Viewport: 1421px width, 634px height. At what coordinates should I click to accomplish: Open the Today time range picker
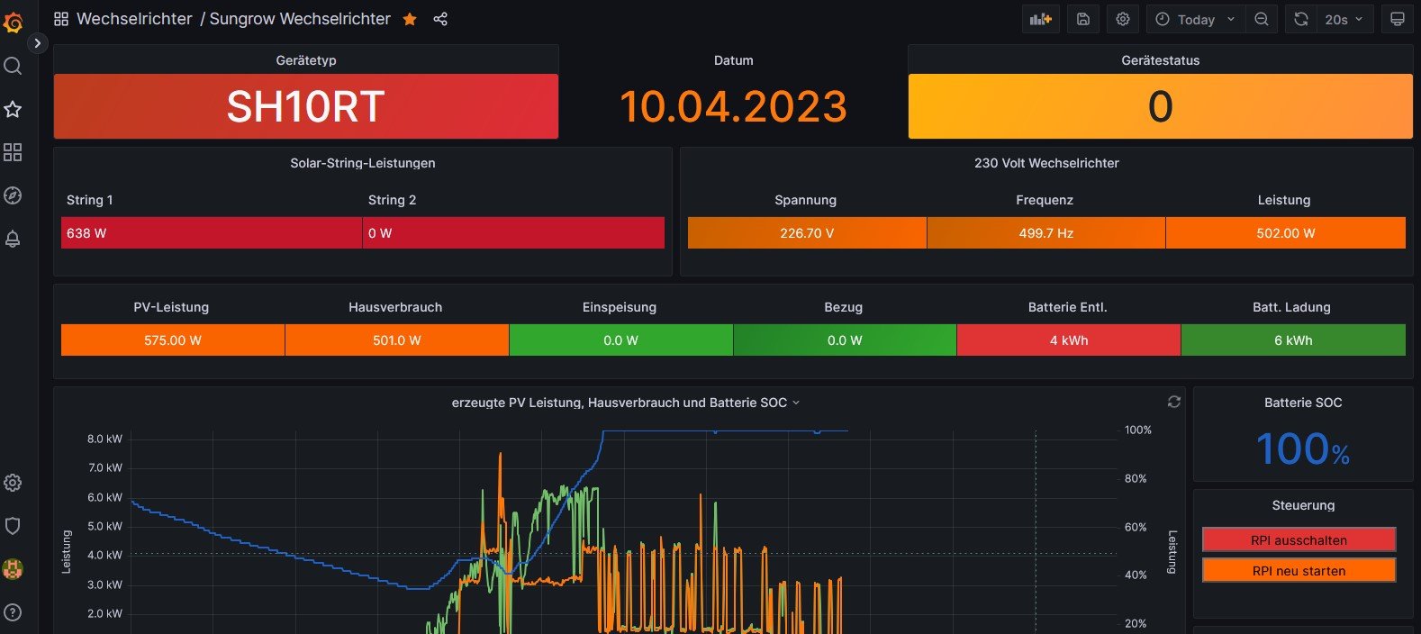coord(1196,19)
